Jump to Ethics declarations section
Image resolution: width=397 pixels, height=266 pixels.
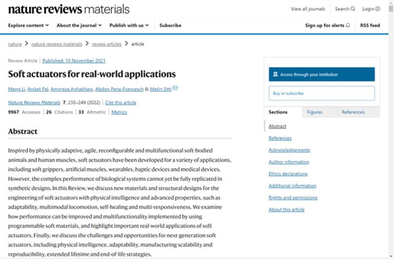point(288,174)
